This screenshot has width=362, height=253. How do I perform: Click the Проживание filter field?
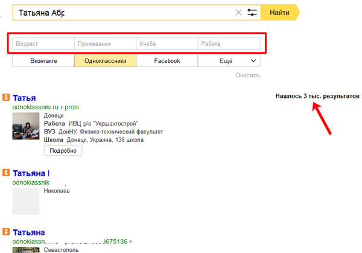(105, 44)
